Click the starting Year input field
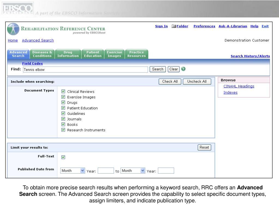The width and height of the screenshot is (279, 209). [106, 171]
